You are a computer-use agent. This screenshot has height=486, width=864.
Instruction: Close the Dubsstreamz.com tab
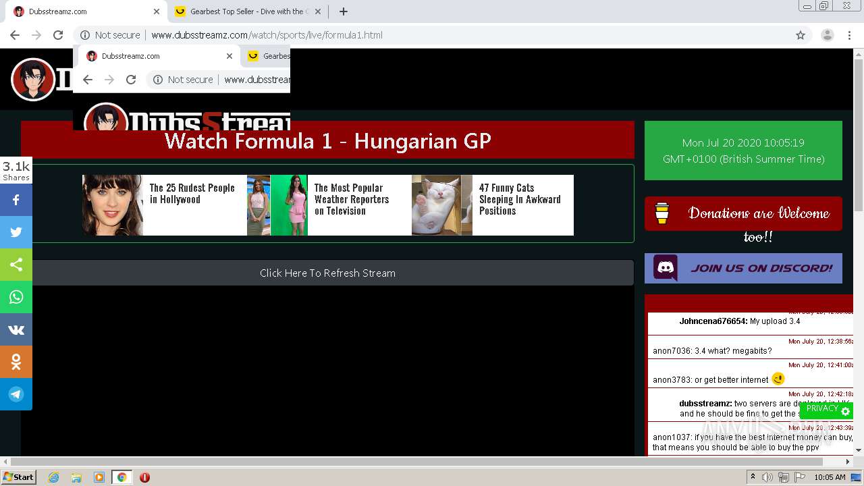tap(157, 11)
